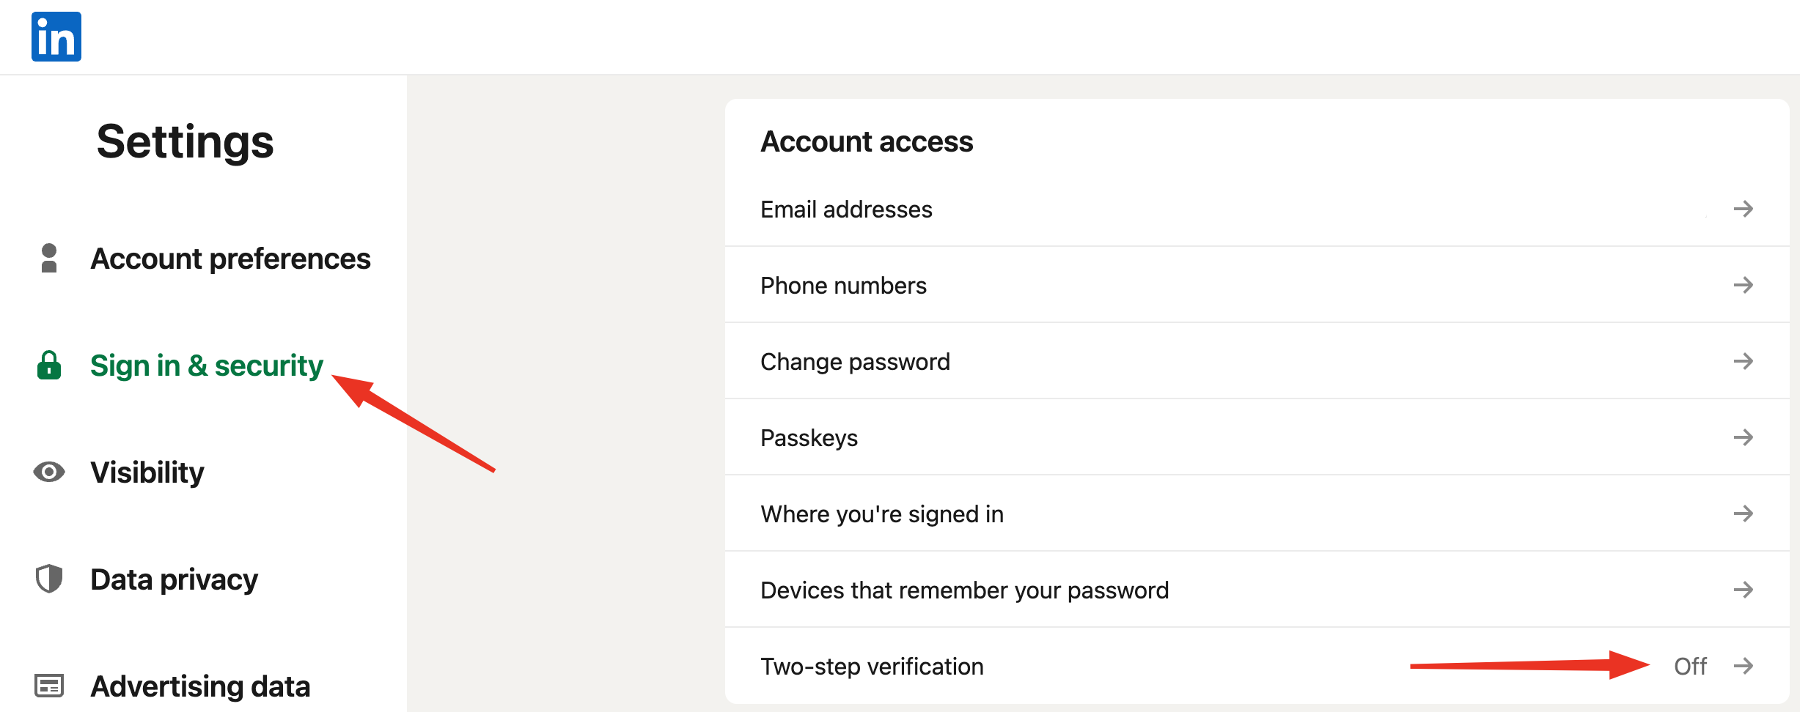Click the eye icon beside Visibility
Image resolution: width=1800 pixels, height=712 pixels.
[x=49, y=472]
